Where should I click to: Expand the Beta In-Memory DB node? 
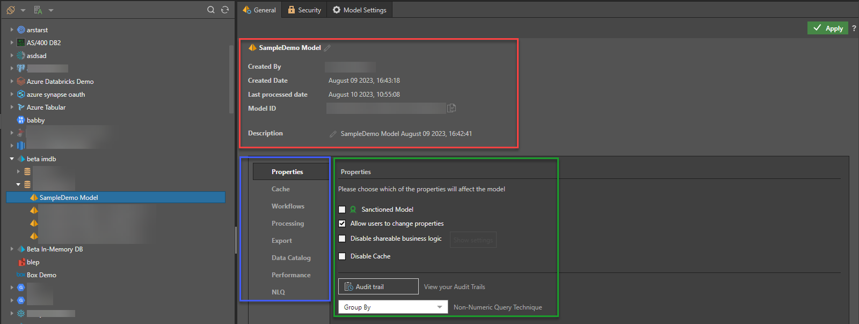coord(12,249)
